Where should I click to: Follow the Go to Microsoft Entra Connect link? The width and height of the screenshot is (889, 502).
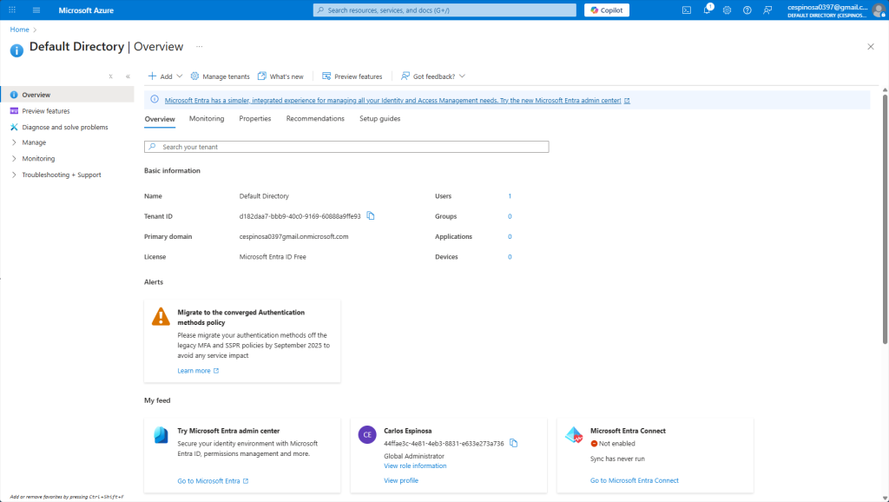point(634,480)
